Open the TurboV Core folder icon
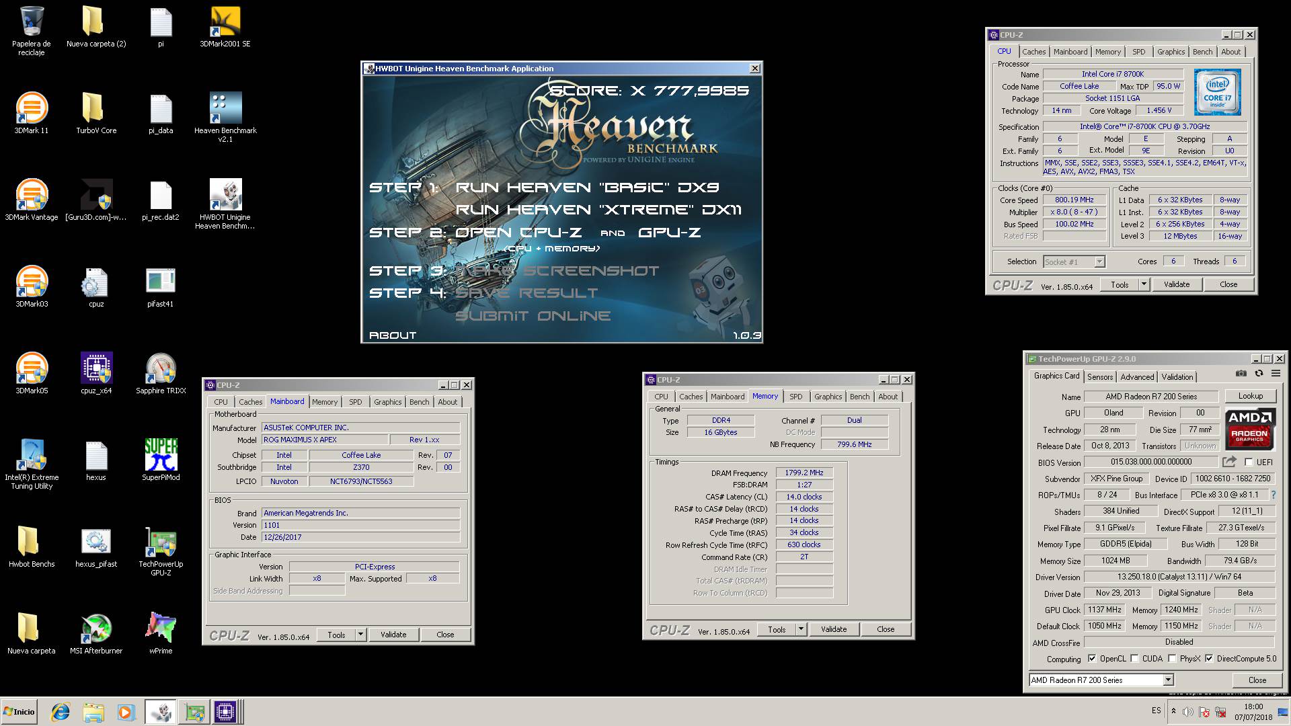Image resolution: width=1291 pixels, height=726 pixels. [96, 113]
